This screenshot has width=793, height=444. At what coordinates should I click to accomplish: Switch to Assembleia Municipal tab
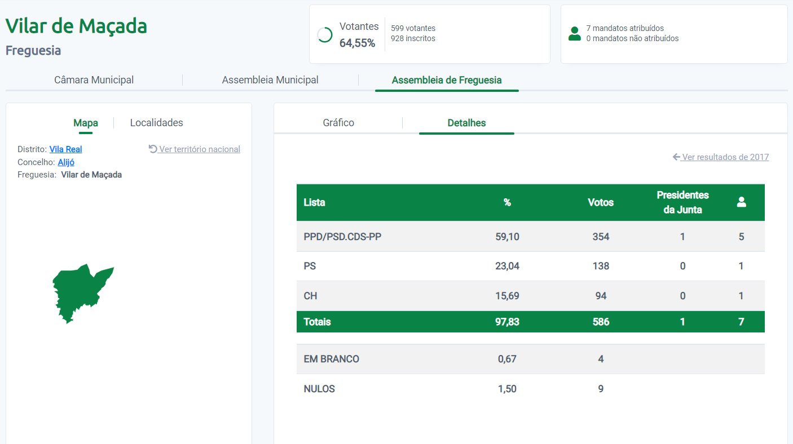(x=270, y=80)
